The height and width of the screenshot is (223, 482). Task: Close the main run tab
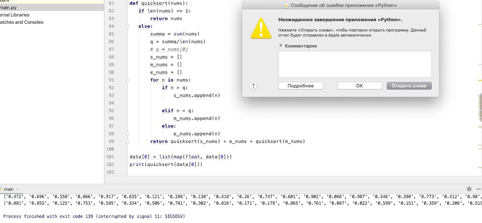point(18,189)
